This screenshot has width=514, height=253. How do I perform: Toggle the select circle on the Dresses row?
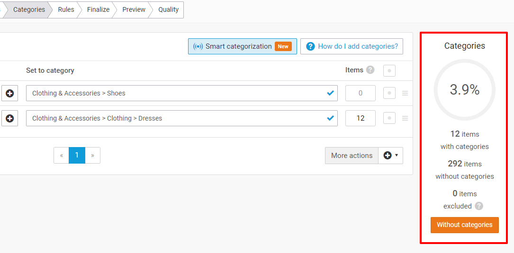coord(389,118)
